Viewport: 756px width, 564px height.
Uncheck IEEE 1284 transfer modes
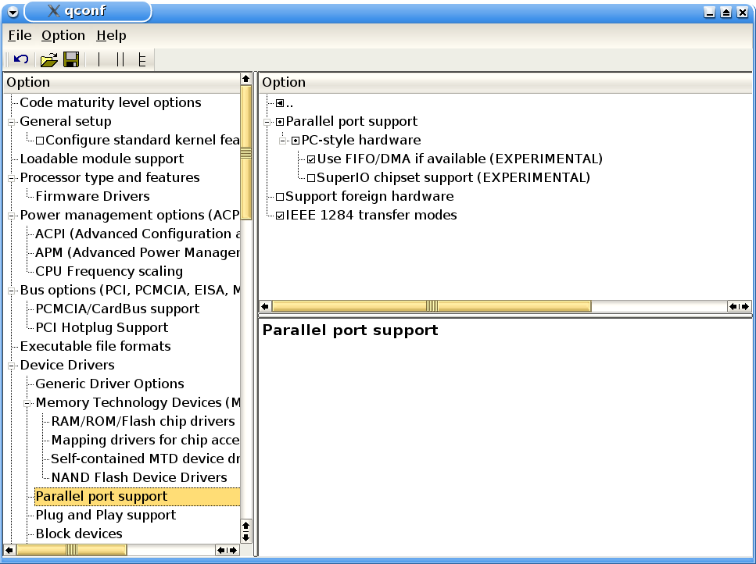280,216
